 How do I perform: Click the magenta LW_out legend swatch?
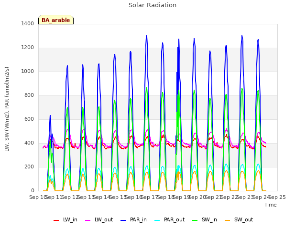(x=88, y=220)
